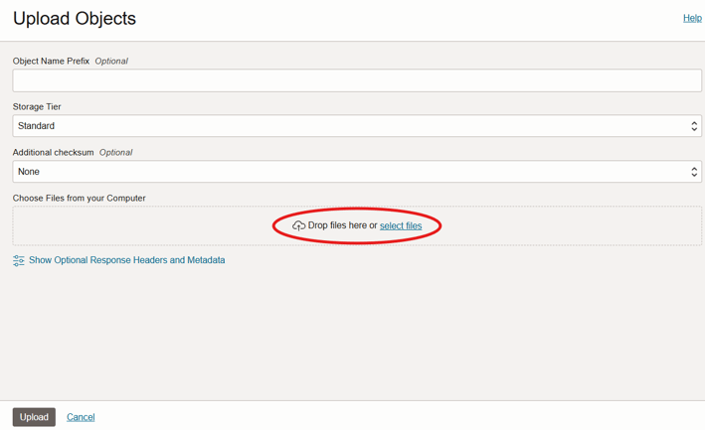Click the Choose Files from your Computer label

pyautogui.click(x=80, y=198)
